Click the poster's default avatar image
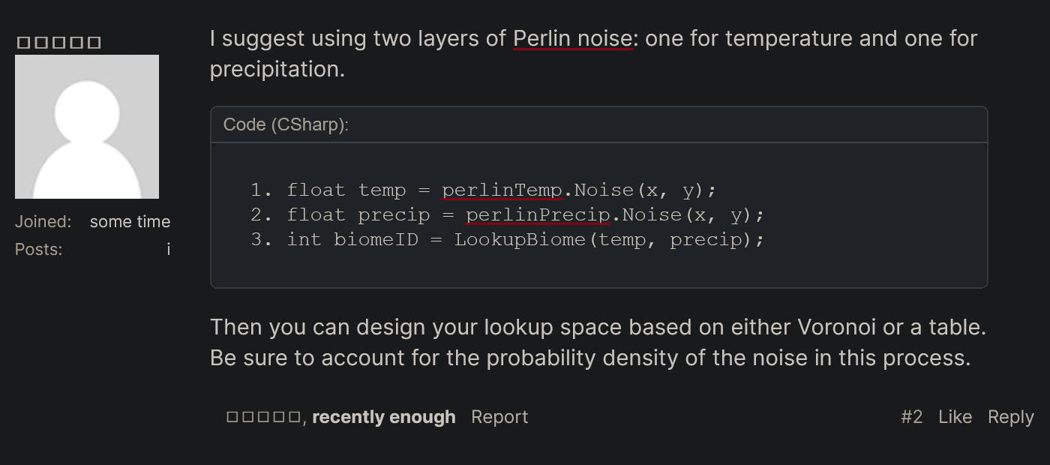1050x465 pixels. 87,127
